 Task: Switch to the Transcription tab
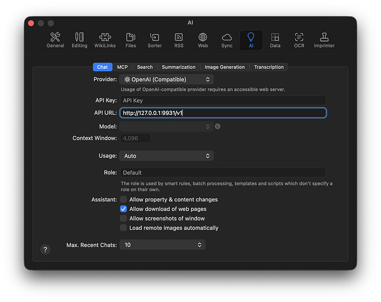click(x=269, y=67)
